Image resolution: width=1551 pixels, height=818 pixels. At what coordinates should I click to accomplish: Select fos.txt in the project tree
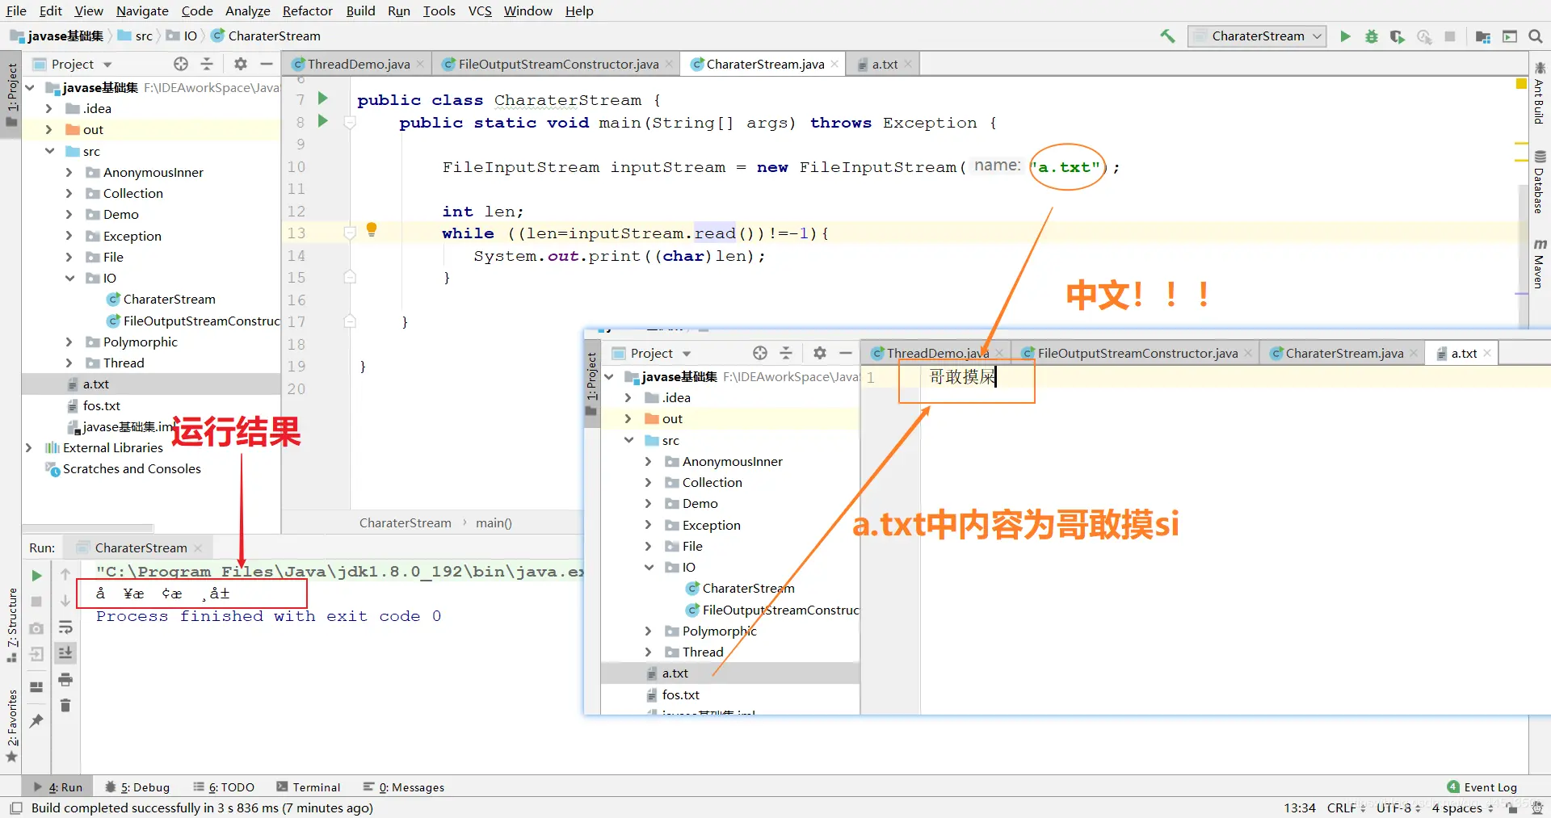click(x=102, y=405)
